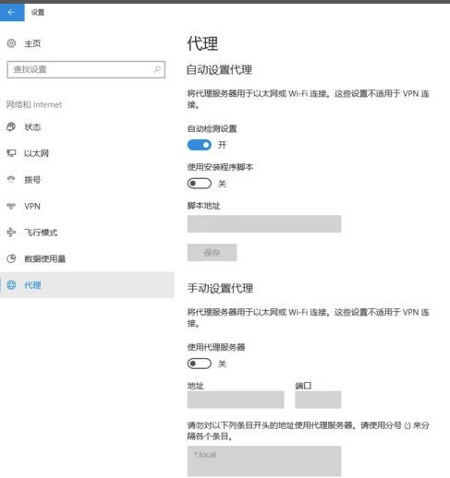Click the home gear icon
The height and width of the screenshot is (478, 450).
pyautogui.click(x=11, y=43)
